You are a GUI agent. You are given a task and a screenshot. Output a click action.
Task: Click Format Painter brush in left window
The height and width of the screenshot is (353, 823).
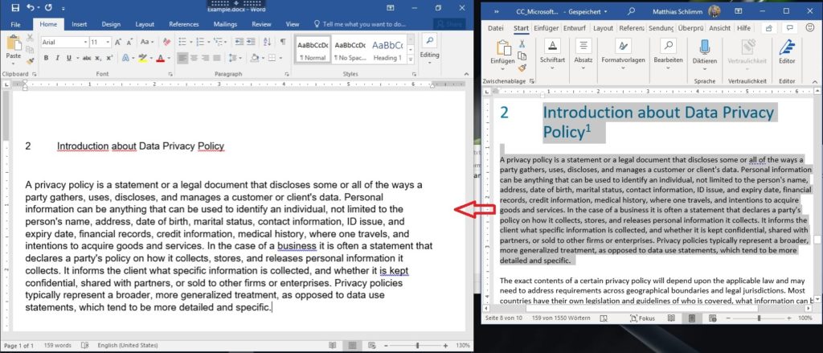pyautogui.click(x=30, y=61)
